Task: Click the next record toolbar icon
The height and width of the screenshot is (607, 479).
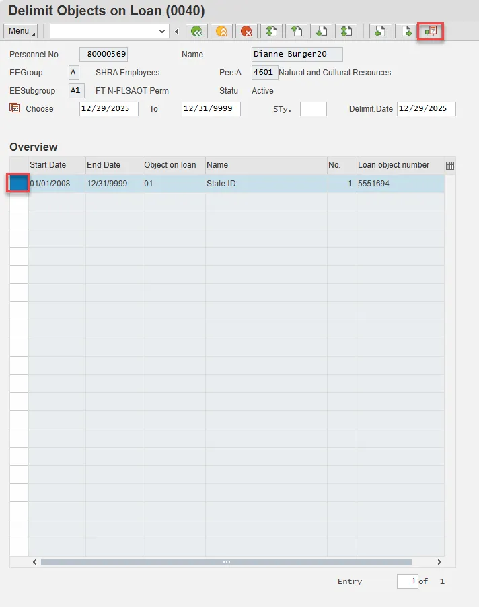Action: [406, 31]
